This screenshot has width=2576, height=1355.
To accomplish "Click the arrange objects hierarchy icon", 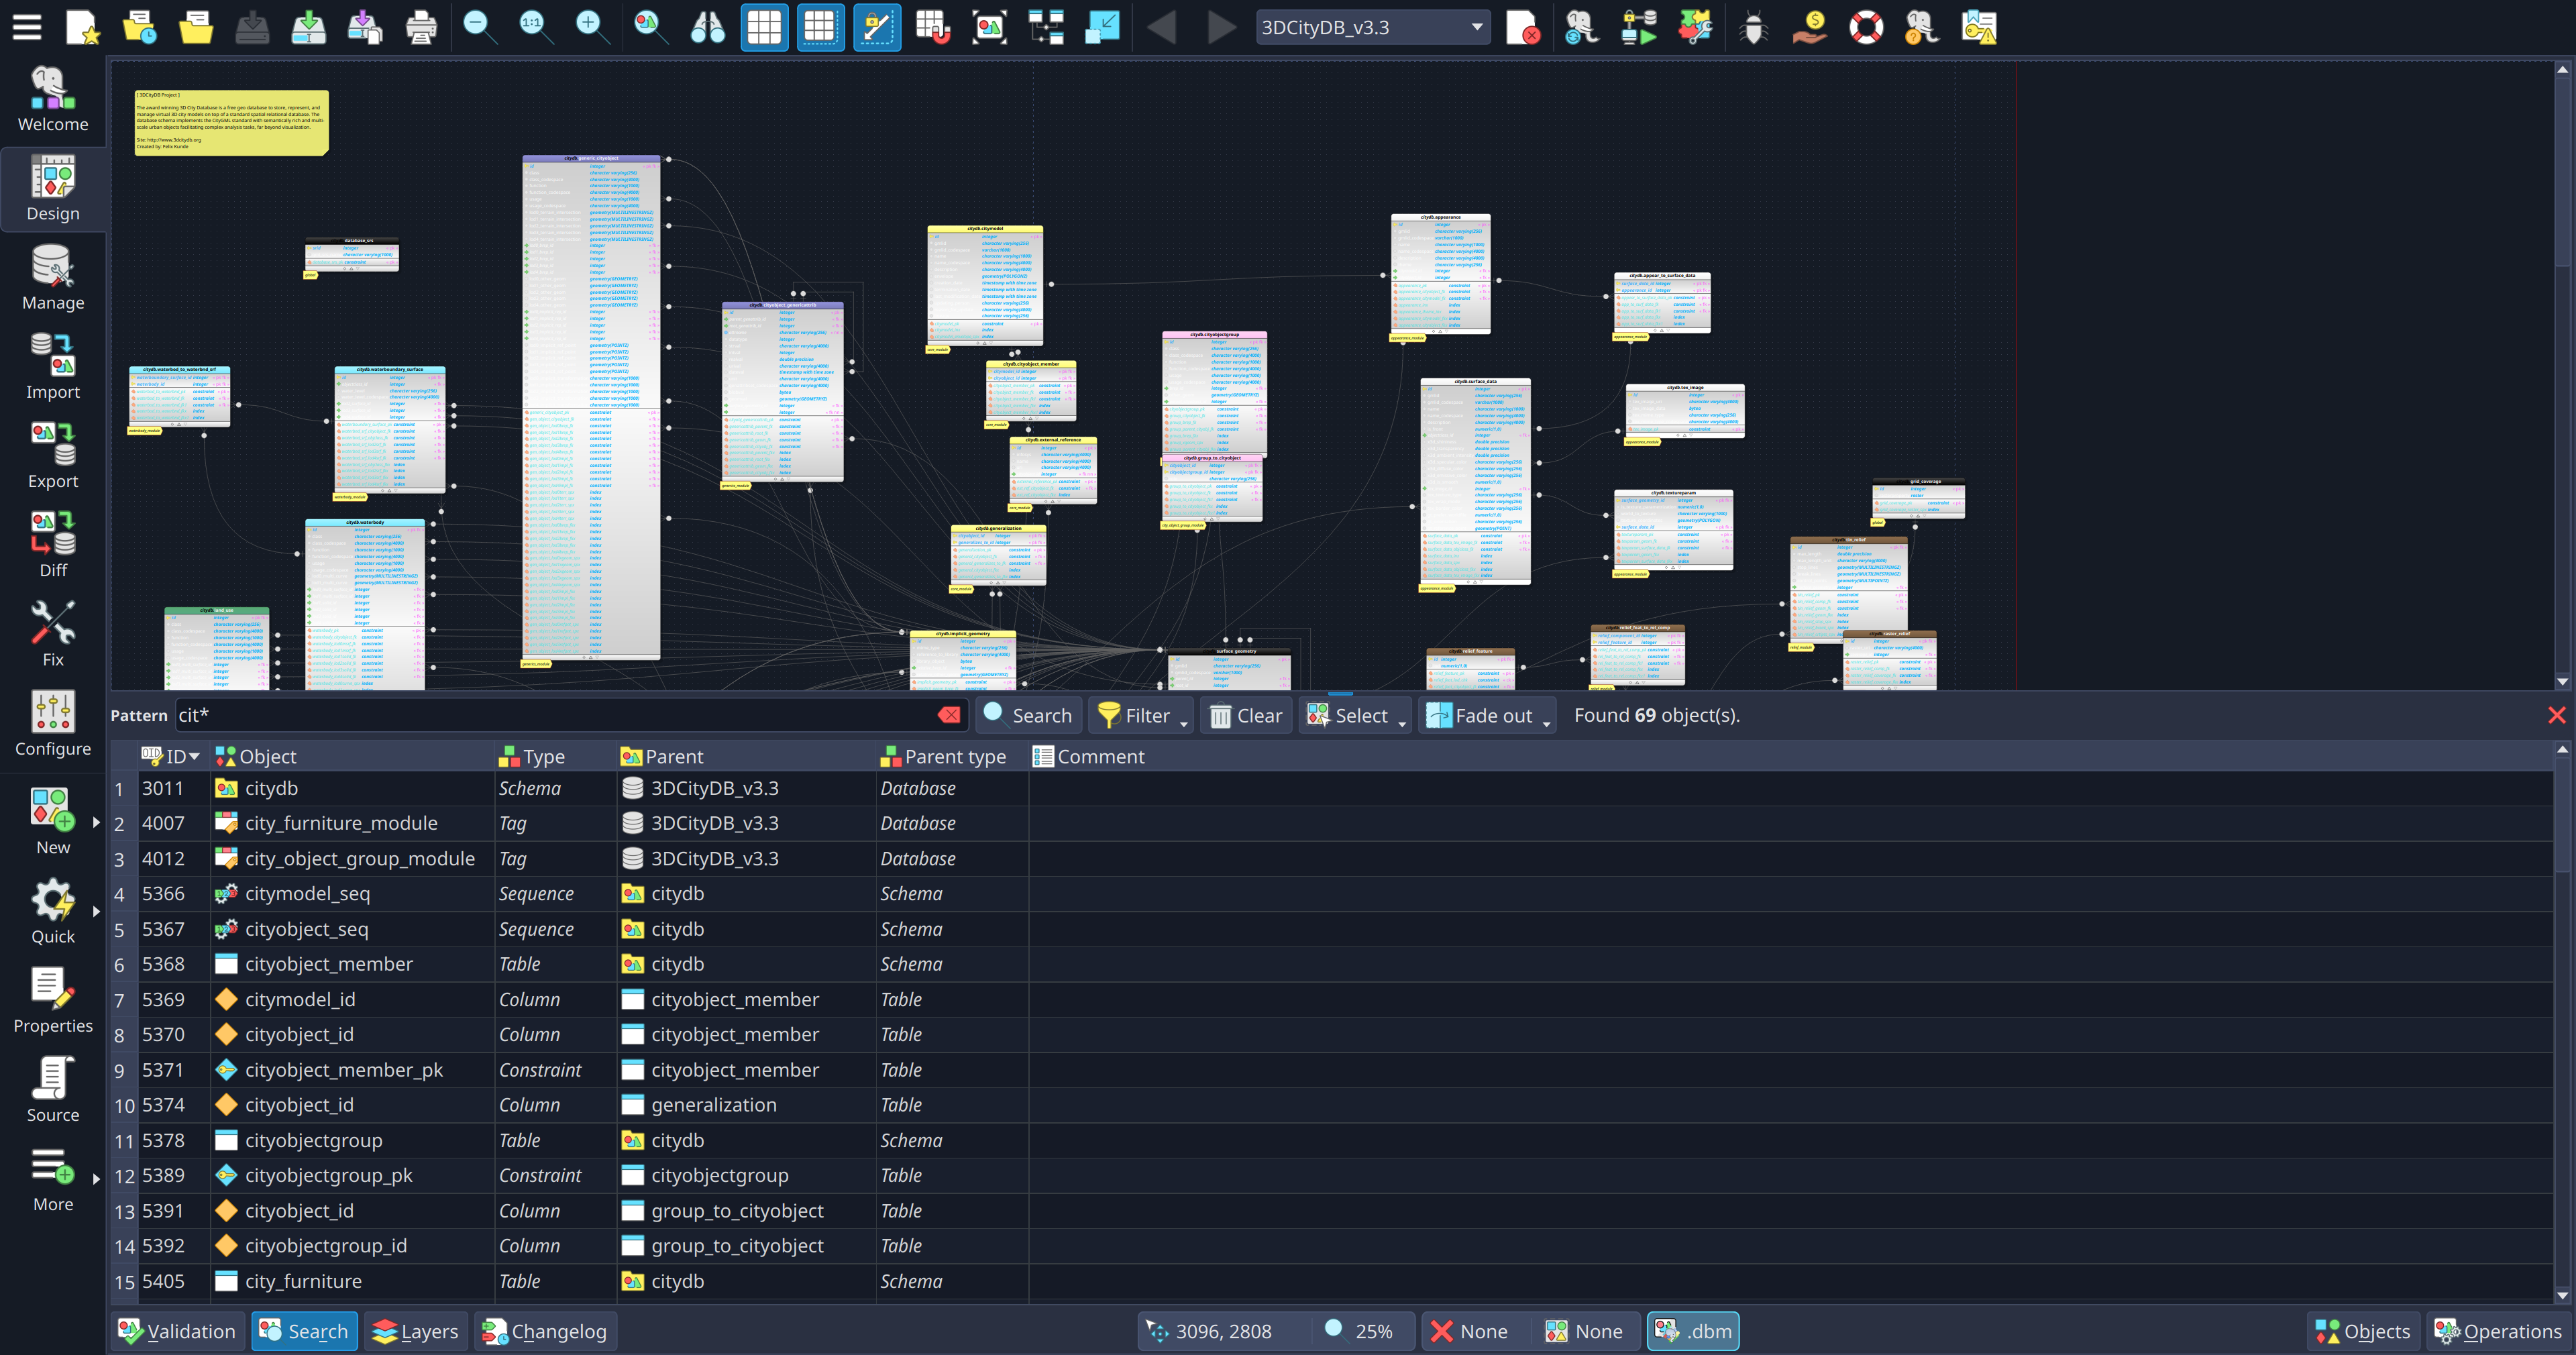I will 1046,27.
